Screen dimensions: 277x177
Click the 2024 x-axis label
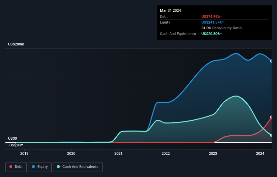[260, 153]
